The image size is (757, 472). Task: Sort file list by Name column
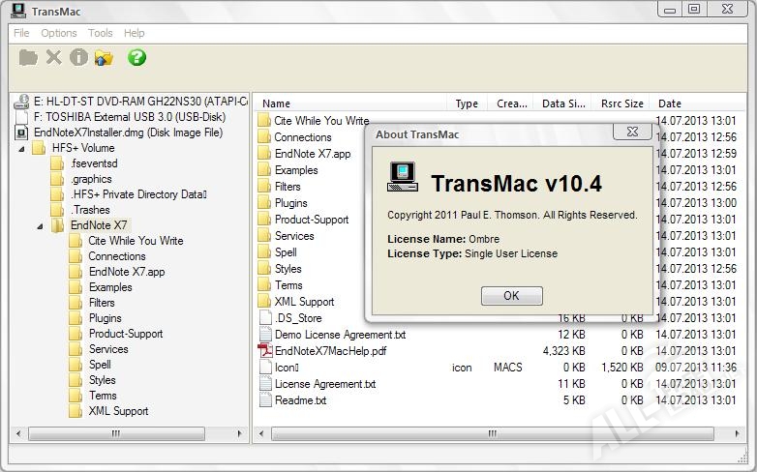click(277, 103)
